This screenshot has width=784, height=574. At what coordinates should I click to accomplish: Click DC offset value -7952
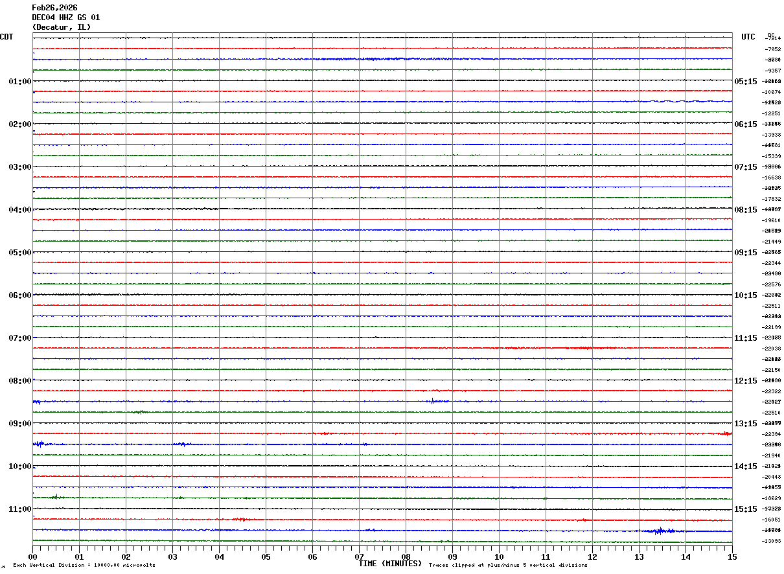pyautogui.click(x=772, y=49)
